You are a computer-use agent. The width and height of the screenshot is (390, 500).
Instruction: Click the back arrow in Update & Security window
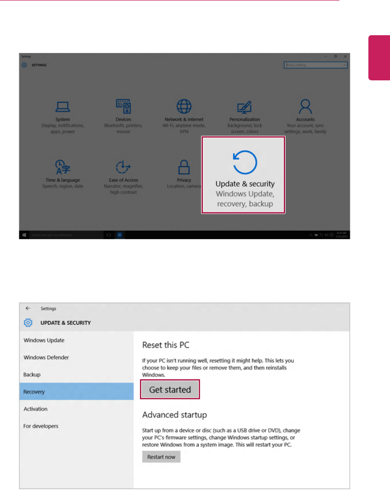28,309
